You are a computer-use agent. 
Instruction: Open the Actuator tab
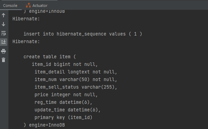[x=37, y=6]
